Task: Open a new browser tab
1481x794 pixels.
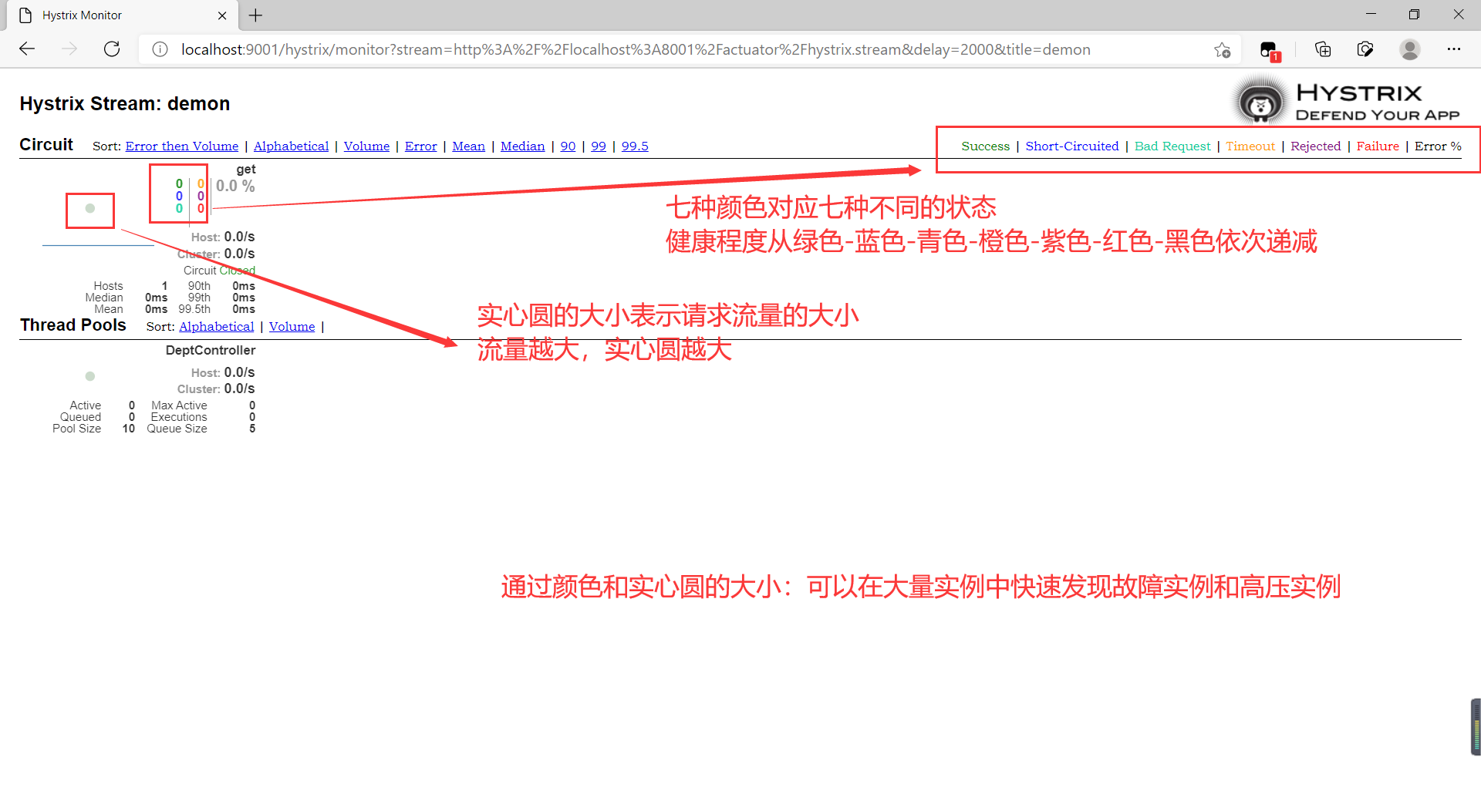Action: tap(255, 15)
